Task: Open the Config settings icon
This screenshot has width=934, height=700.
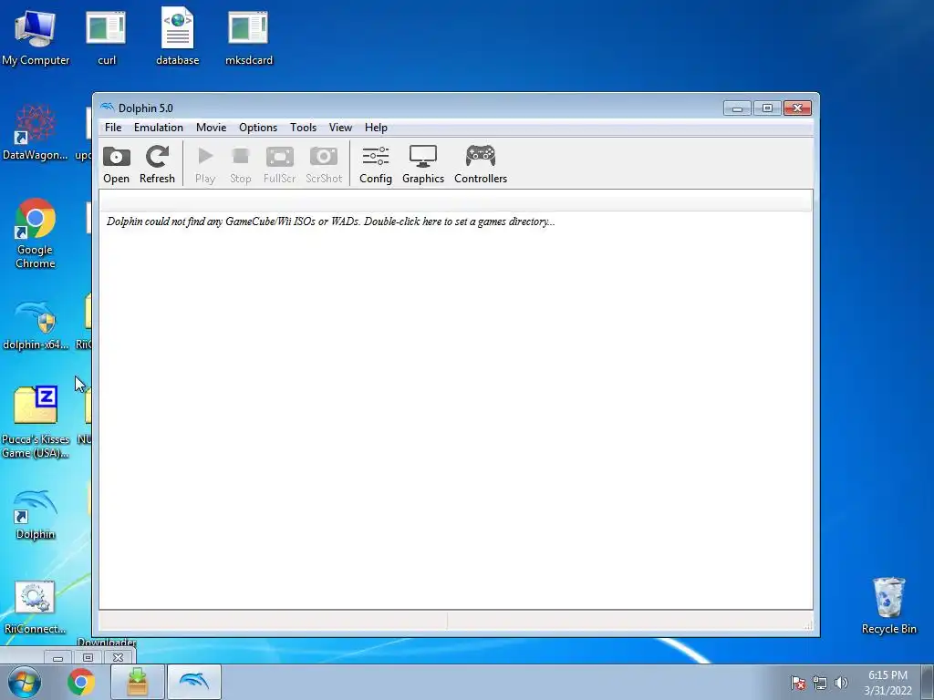Action: [x=375, y=164]
